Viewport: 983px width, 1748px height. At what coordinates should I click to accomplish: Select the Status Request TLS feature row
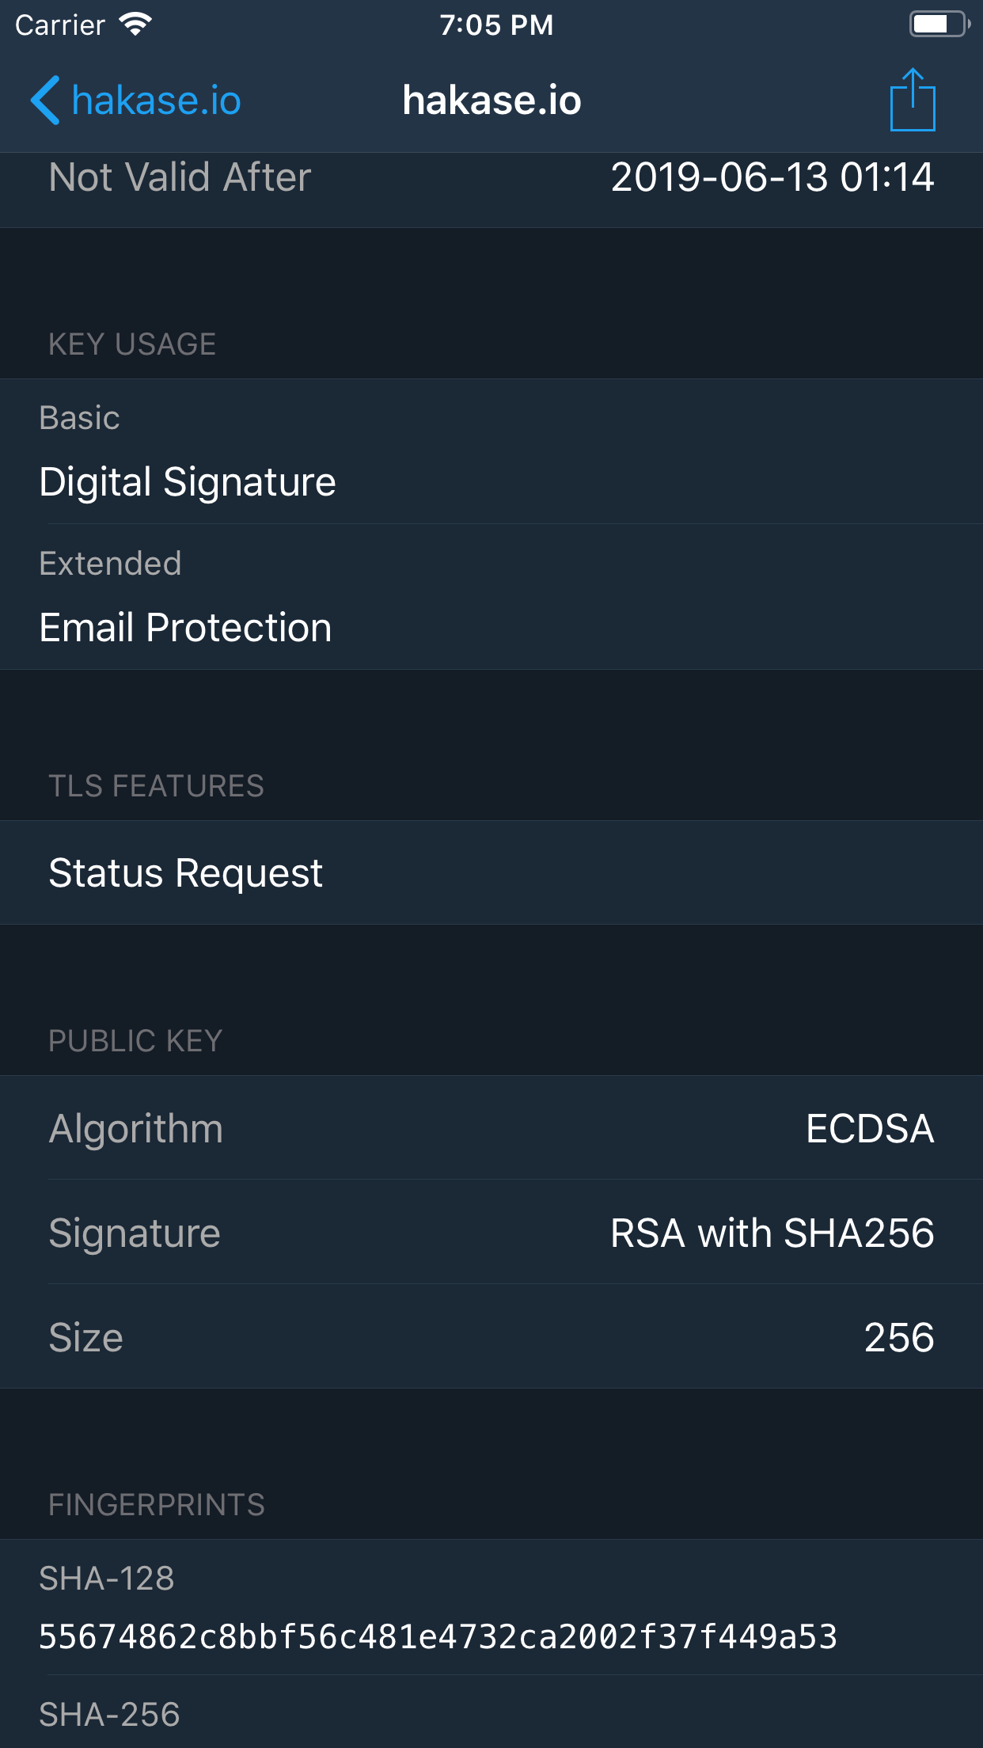(491, 872)
